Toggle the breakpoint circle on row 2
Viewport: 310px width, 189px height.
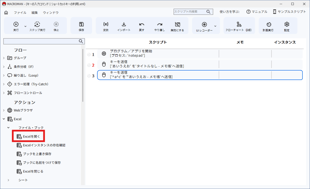point(89,65)
